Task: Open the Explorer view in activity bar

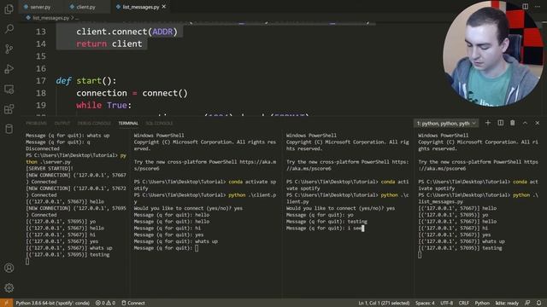Action: 9,9
